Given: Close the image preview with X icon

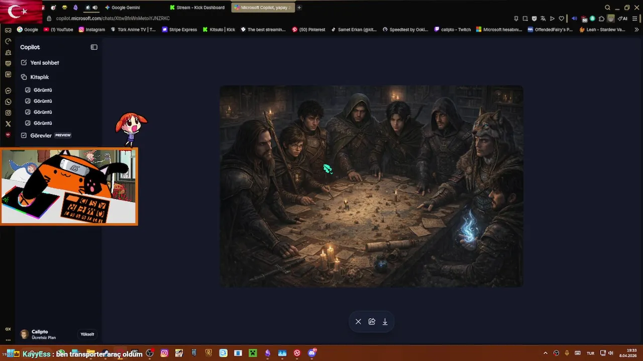Looking at the screenshot, I should 358,322.
